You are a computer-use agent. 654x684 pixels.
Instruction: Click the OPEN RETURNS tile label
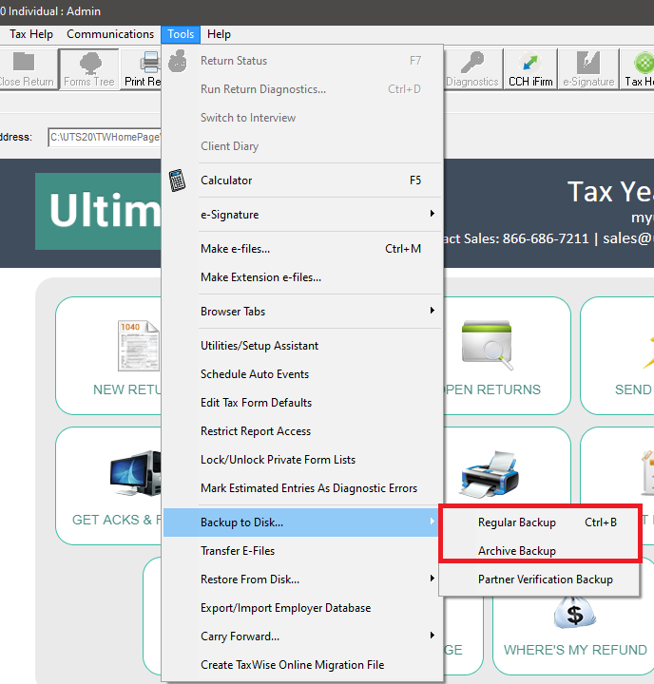click(x=492, y=389)
